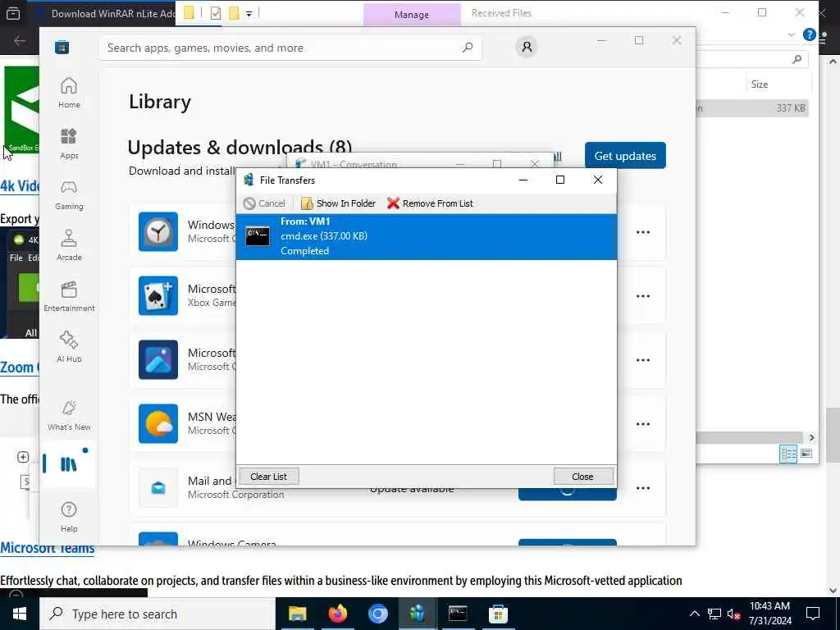Screen dimensions: 840x630
Task: Open Firefox from taskbar
Action: pos(337,614)
